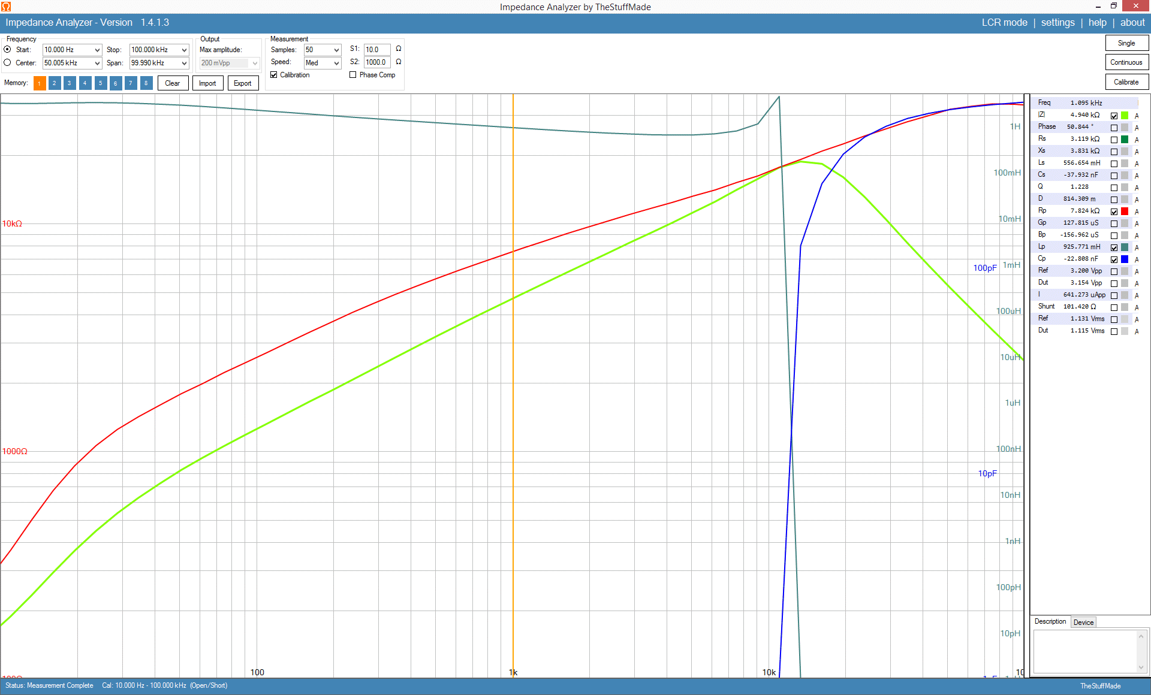The width and height of the screenshot is (1151, 695).
Task: Click the ohm symbol next to S1
Action: 399,49
